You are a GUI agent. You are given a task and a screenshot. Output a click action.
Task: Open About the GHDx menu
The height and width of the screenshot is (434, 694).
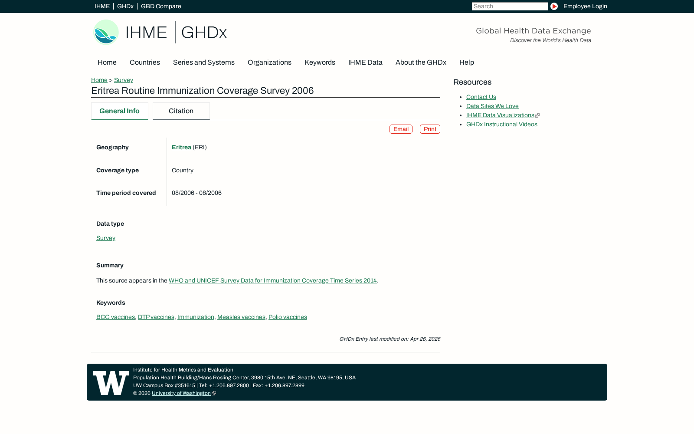[x=421, y=62]
